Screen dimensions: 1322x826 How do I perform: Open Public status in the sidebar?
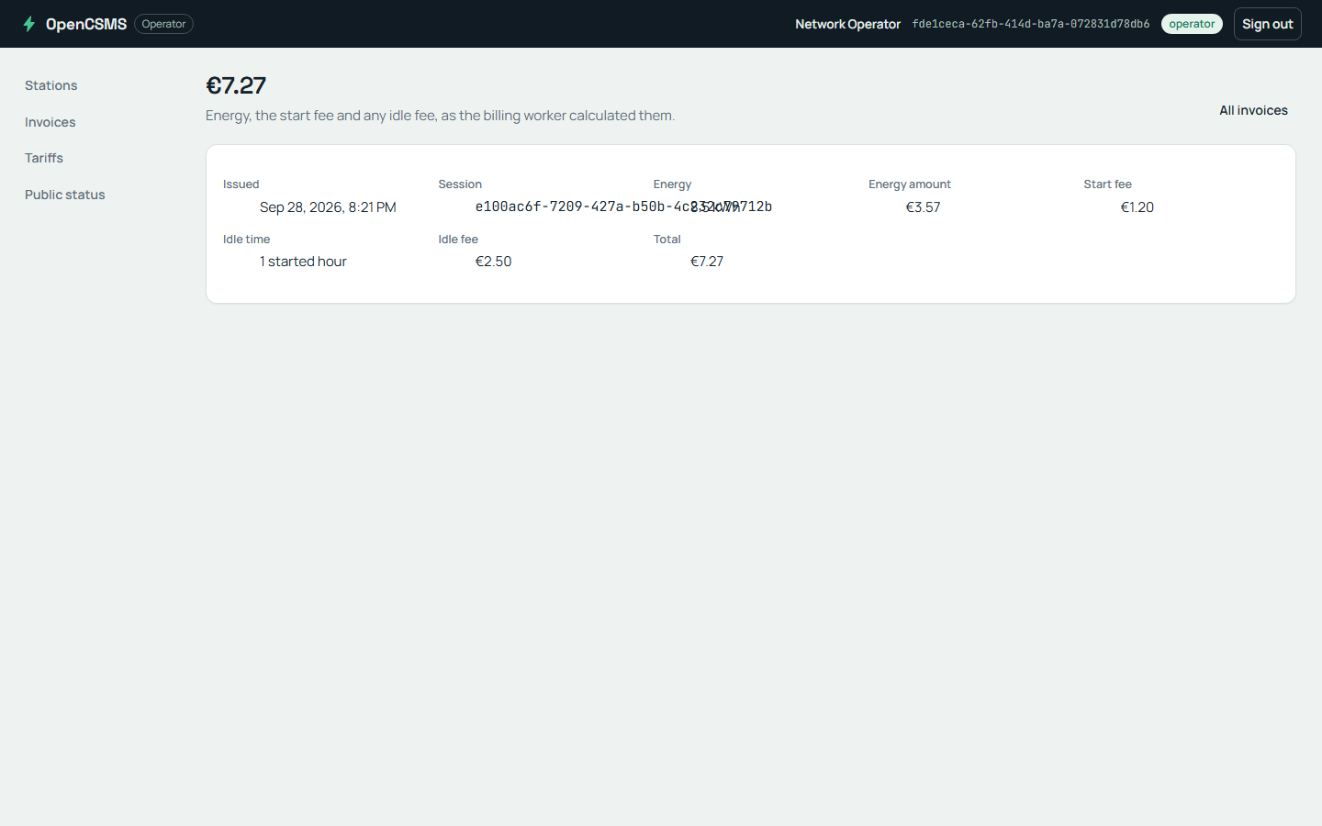tap(65, 195)
